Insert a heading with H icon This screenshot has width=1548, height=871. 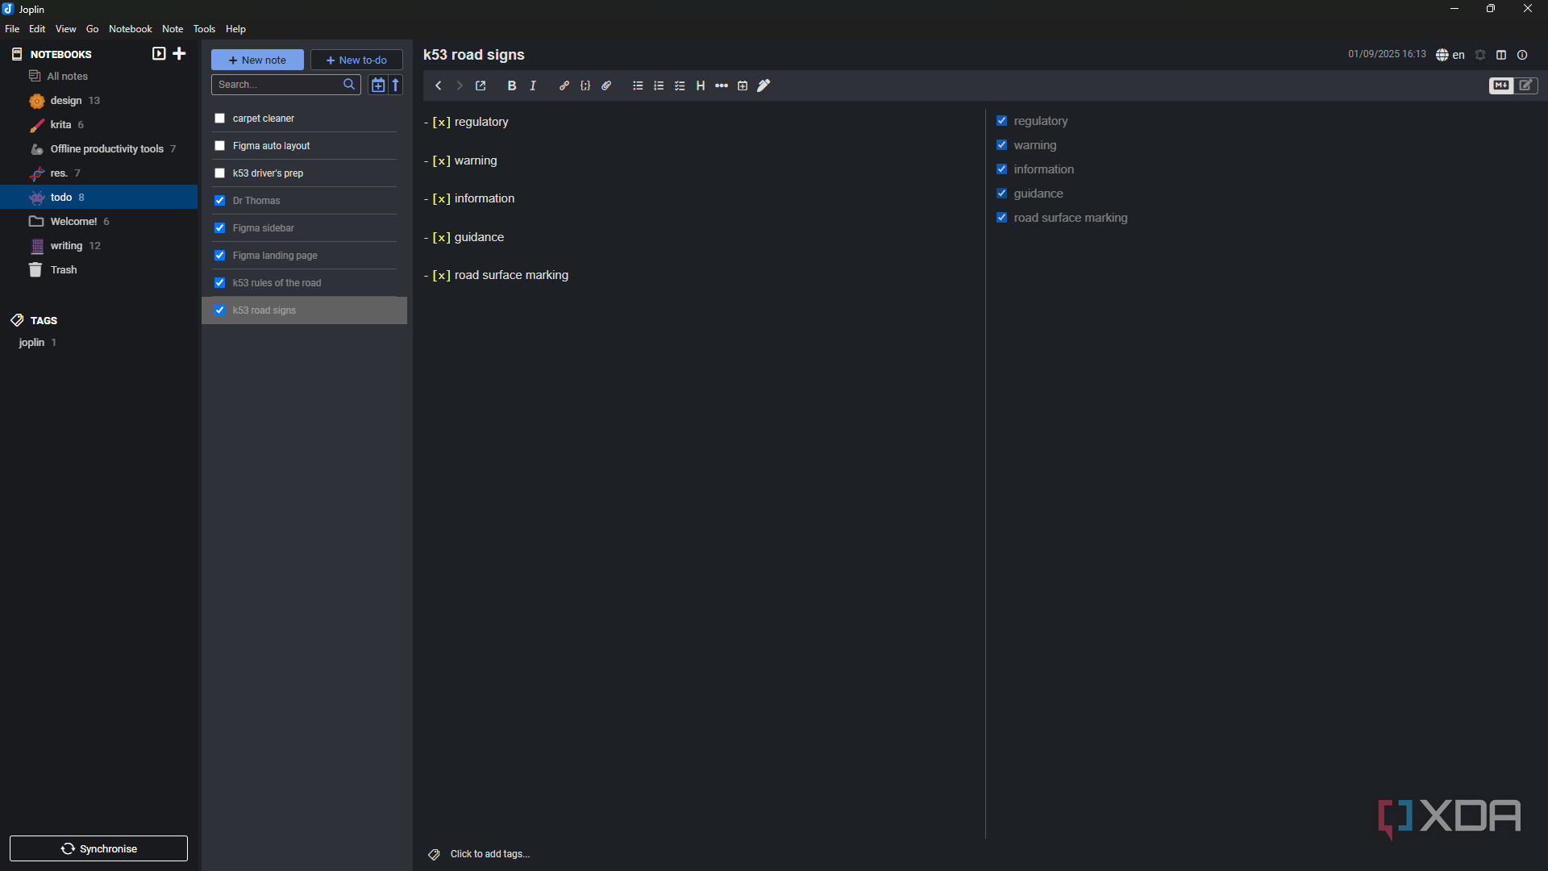[701, 85]
